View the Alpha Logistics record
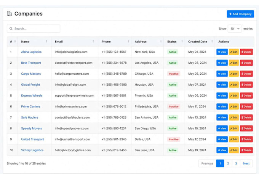 point(222,52)
